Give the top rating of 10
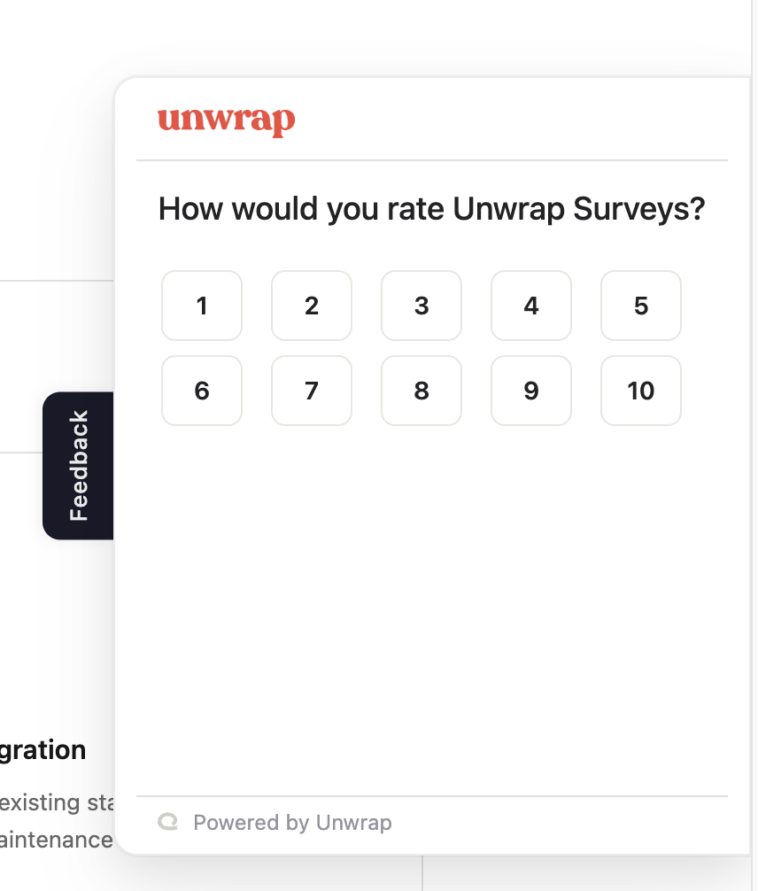758x891 pixels. 641,391
